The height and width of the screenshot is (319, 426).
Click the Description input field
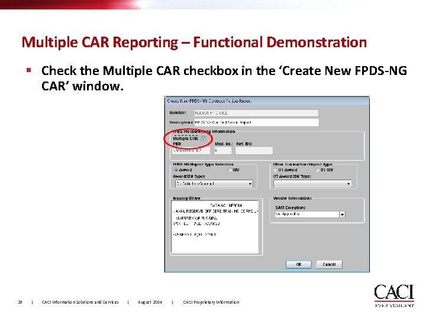coord(256,122)
